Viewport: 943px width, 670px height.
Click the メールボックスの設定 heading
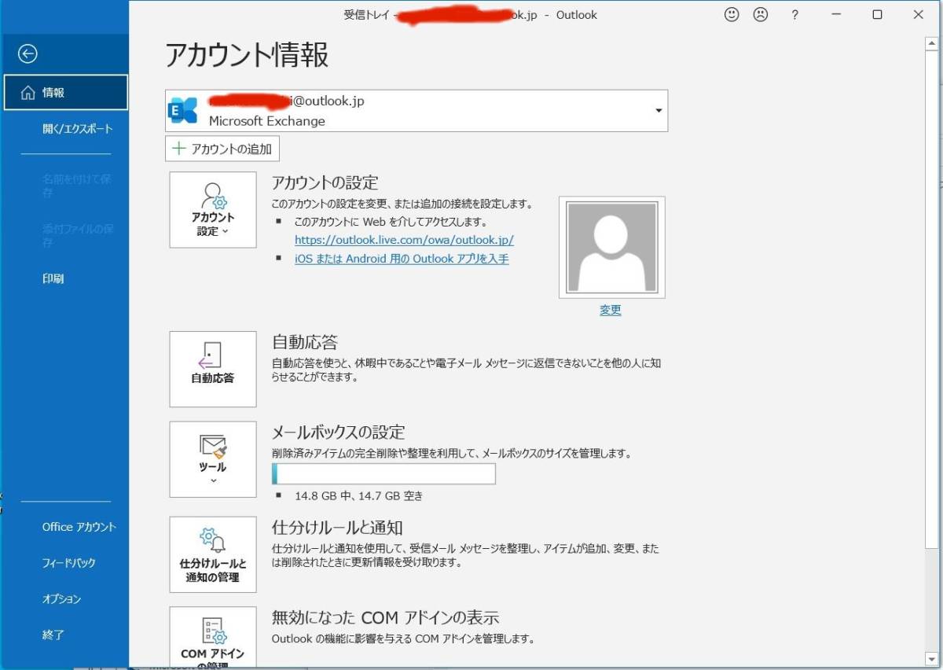pyautogui.click(x=339, y=432)
